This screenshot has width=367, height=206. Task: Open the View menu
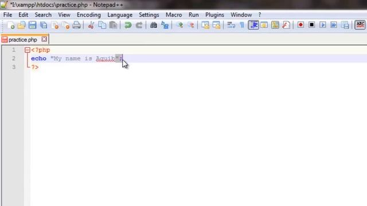click(64, 15)
